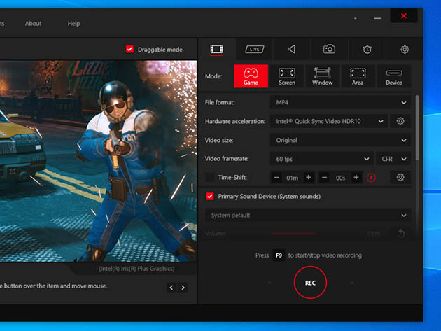Reset the volume with the undo icon
441x331 pixels.
tap(401, 234)
